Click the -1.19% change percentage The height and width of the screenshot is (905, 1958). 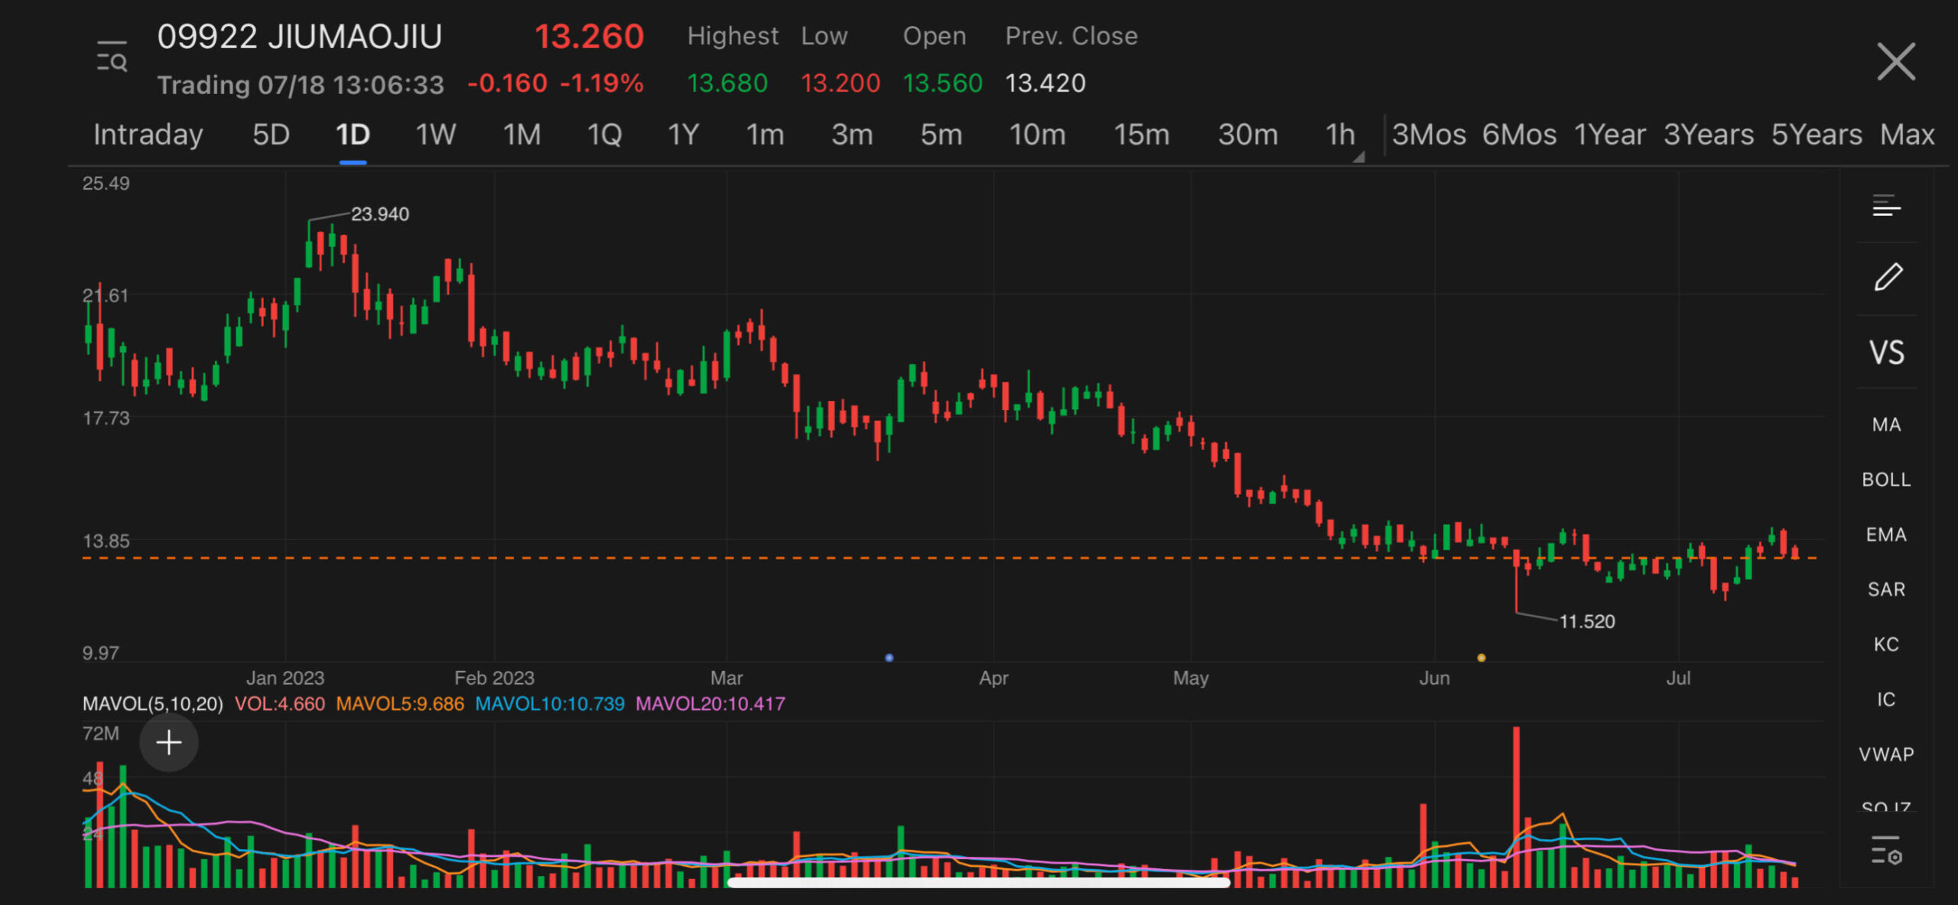(602, 83)
